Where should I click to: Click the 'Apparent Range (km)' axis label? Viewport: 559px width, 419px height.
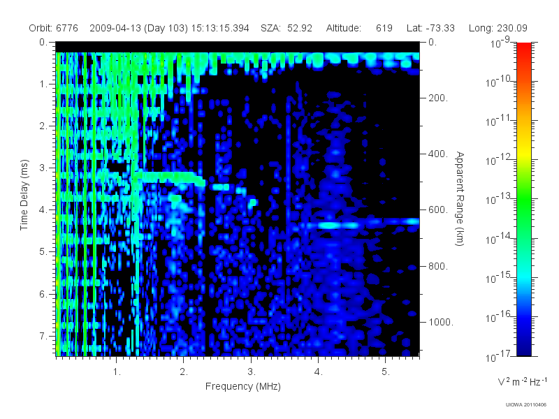(x=460, y=199)
